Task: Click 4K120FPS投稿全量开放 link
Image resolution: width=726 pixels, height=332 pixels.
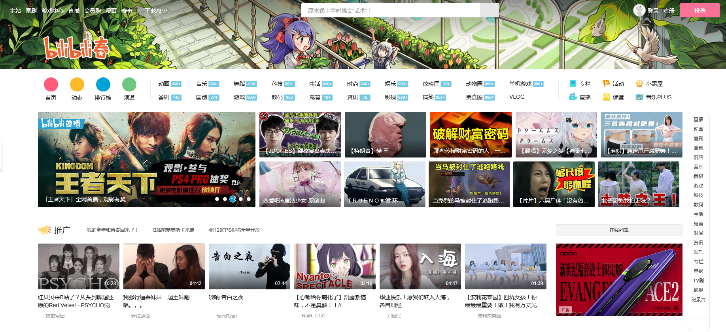Action: 234,230
